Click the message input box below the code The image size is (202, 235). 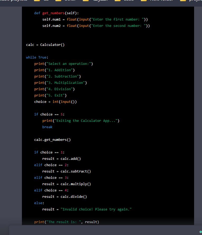[105, 230]
